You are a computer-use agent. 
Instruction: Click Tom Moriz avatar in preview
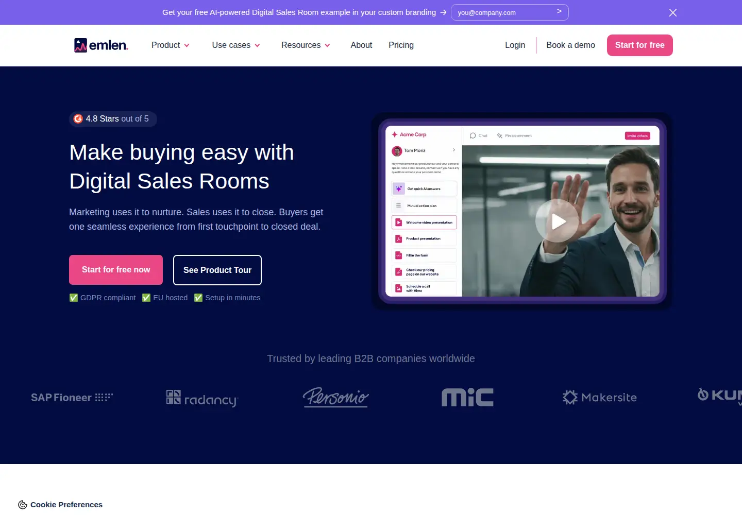397,151
